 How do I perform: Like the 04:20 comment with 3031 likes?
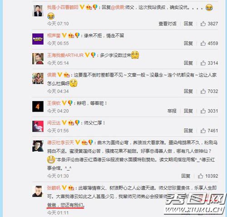pyautogui.click(x=203, y=111)
